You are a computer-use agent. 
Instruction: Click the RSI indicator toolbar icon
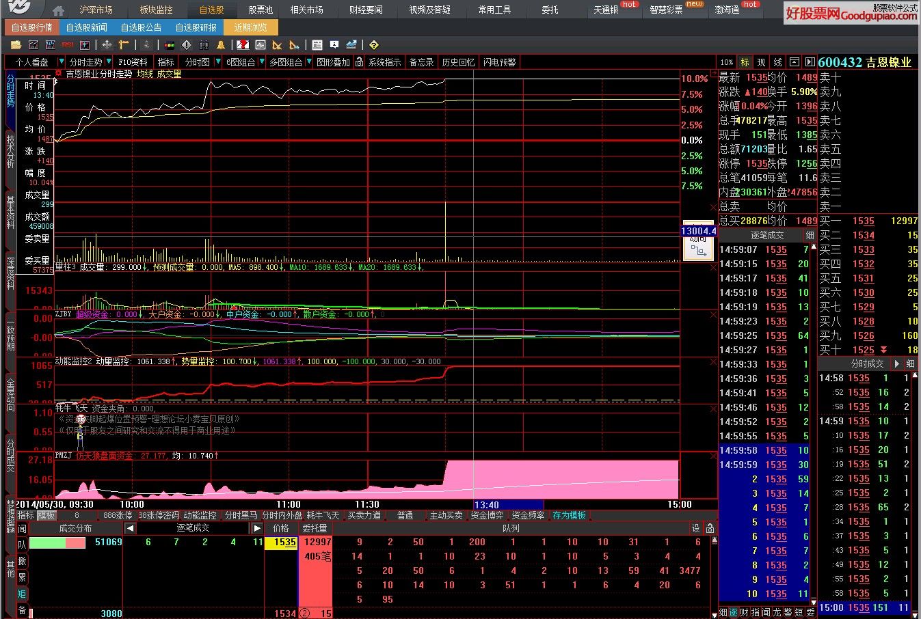pos(68,44)
